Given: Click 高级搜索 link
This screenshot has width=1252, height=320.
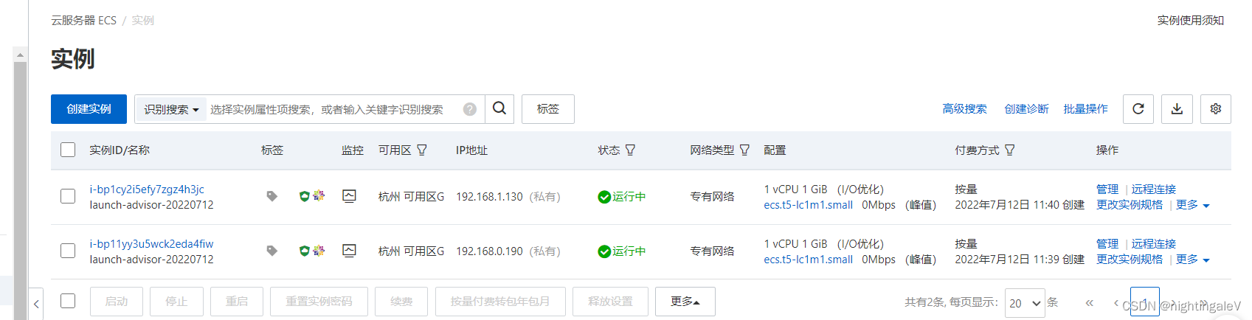Looking at the screenshot, I should pyautogui.click(x=964, y=109).
